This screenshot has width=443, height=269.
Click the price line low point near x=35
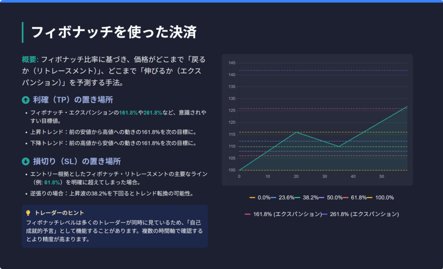coord(339,147)
